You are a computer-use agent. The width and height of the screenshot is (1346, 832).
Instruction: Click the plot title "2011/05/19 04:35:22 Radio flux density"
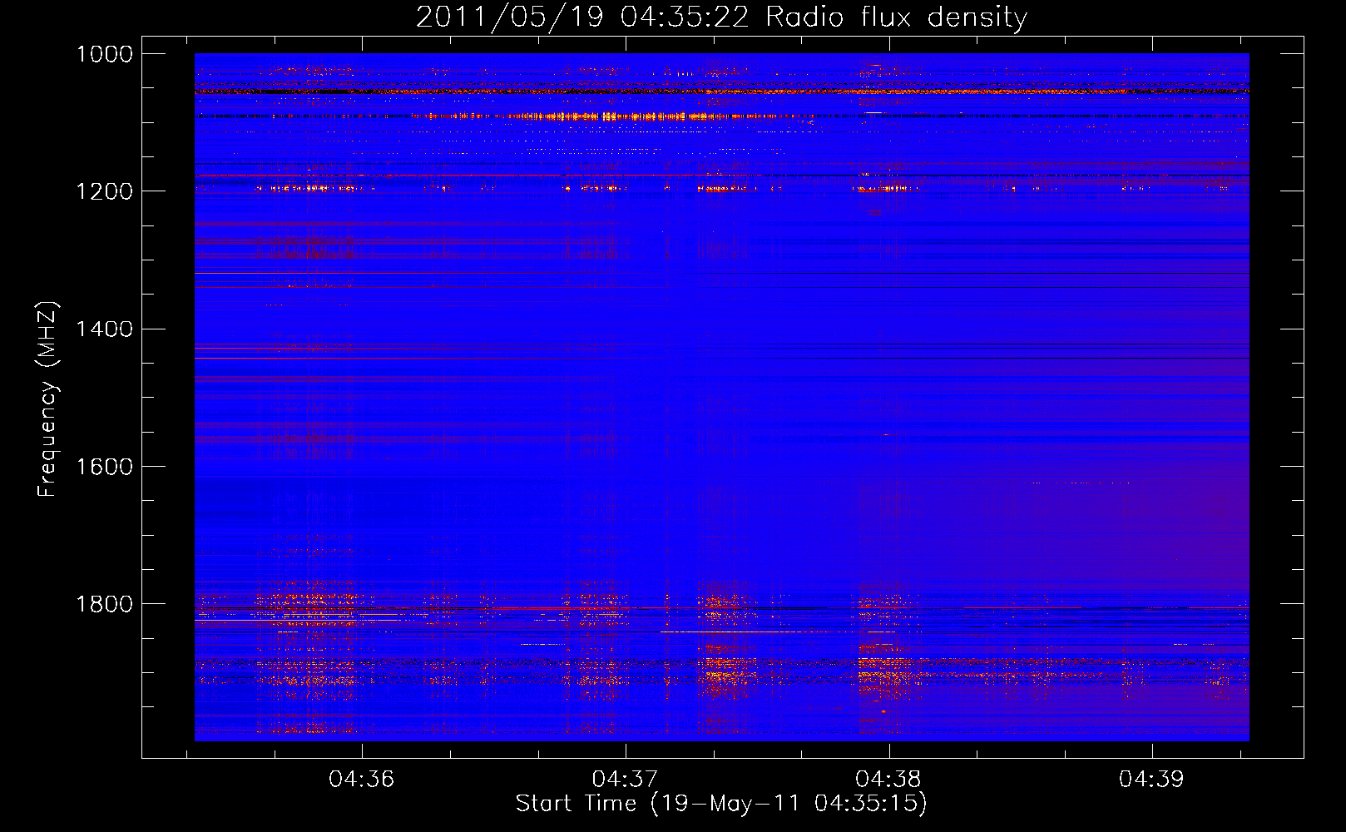pos(721,17)
